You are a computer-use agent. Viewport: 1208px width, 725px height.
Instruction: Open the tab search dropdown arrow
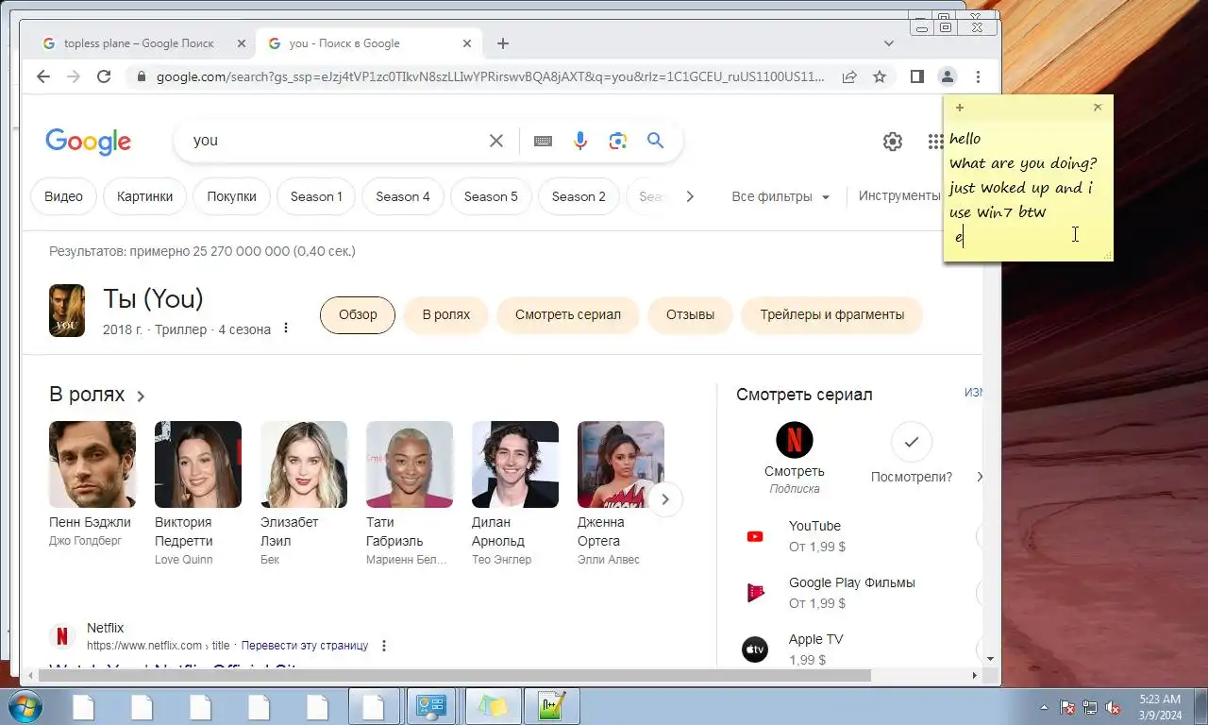coord(889,43)
